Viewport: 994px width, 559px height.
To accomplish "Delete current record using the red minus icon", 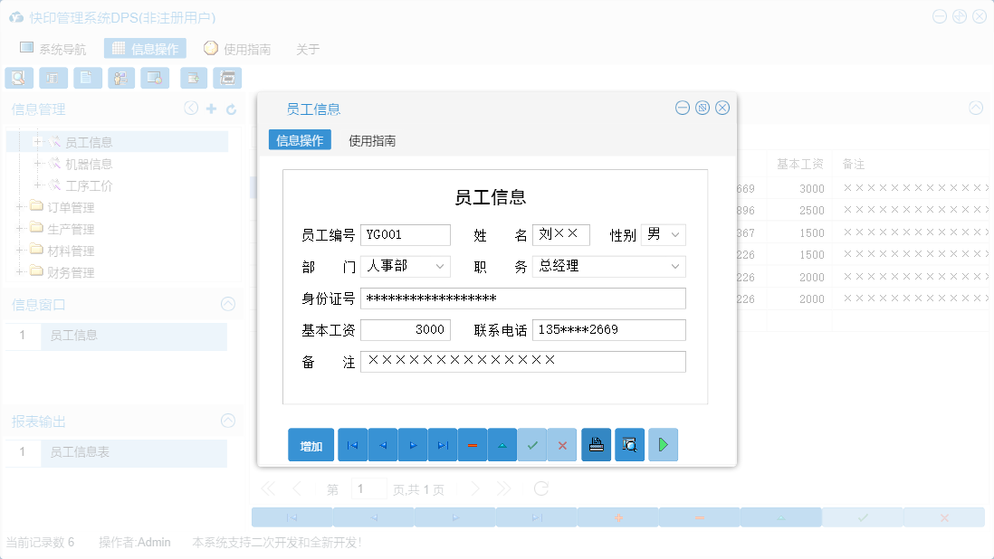I will [x=472, y=444].
